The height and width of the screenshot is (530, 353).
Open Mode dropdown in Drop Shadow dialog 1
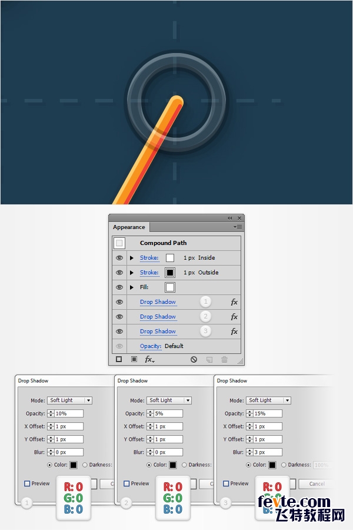69,400
